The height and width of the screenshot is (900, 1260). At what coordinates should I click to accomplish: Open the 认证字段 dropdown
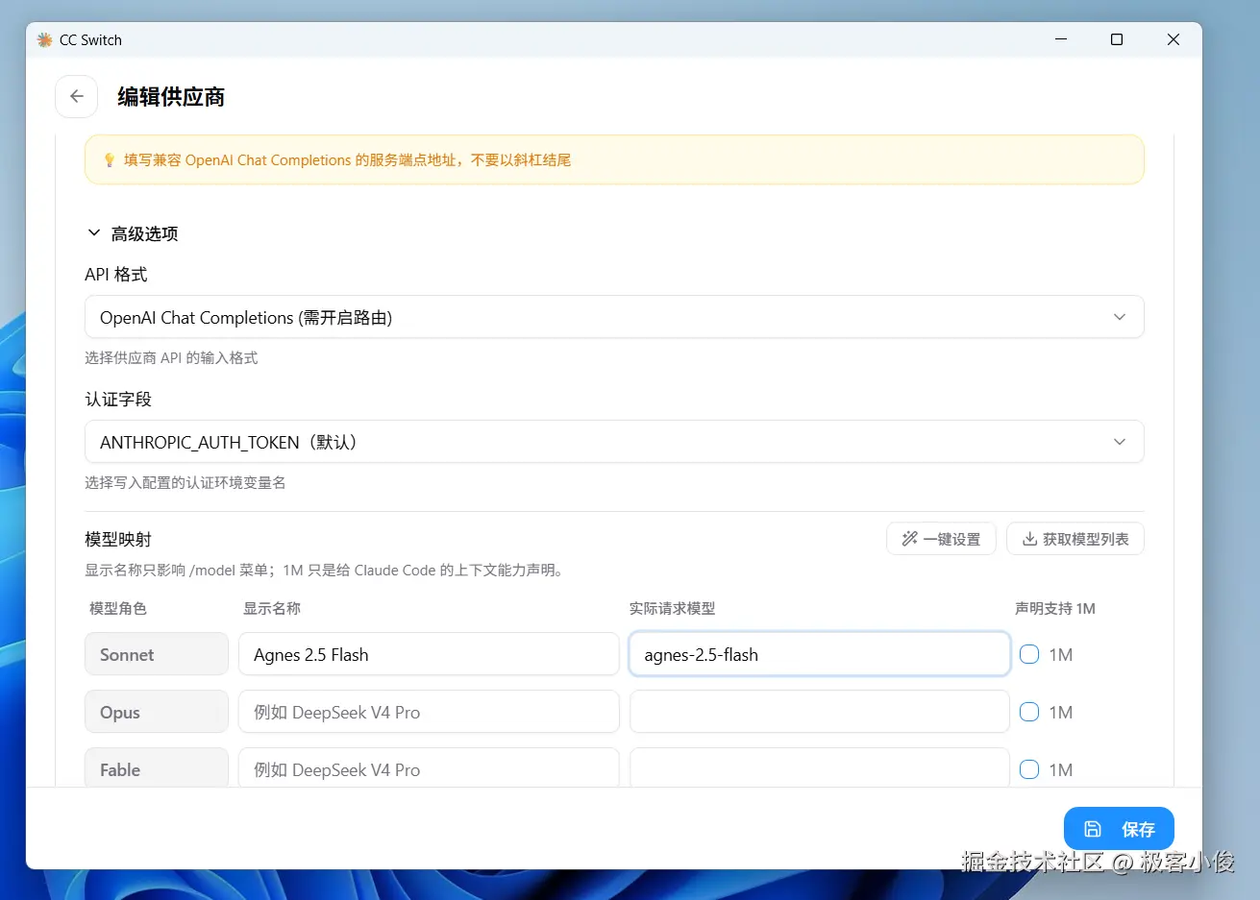tap(614, 442)
